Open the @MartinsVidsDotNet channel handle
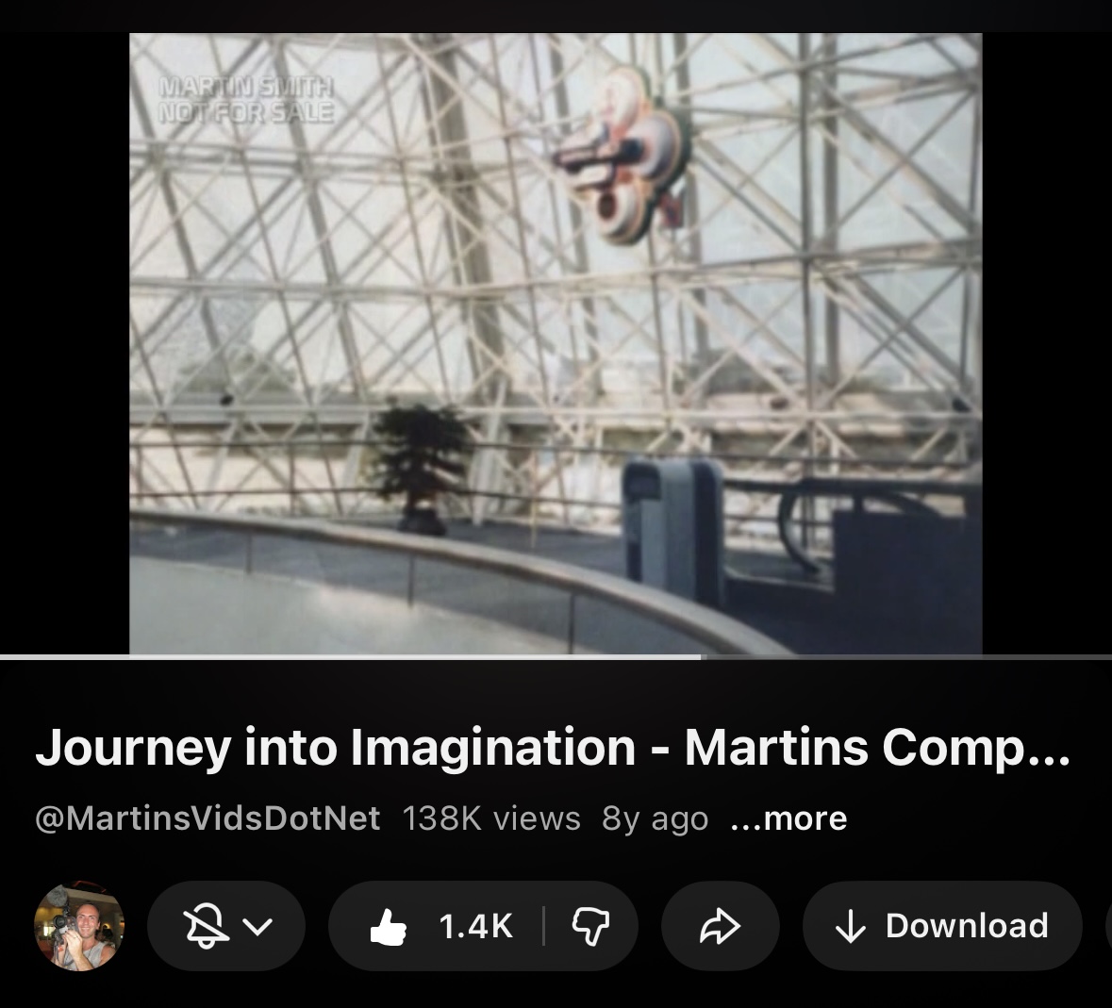Screen dimensions: 1112x1008 207,818
